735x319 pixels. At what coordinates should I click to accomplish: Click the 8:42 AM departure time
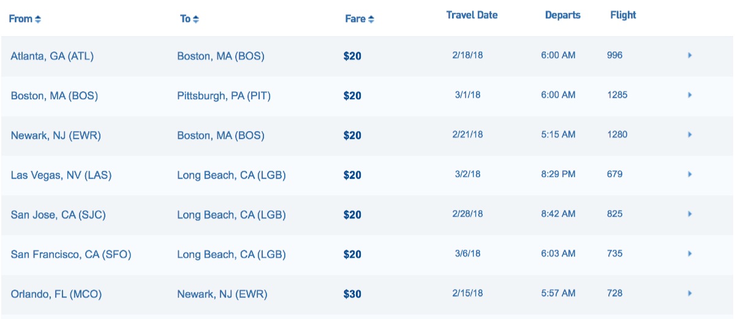pyautogui.click(x=558, y=214)
